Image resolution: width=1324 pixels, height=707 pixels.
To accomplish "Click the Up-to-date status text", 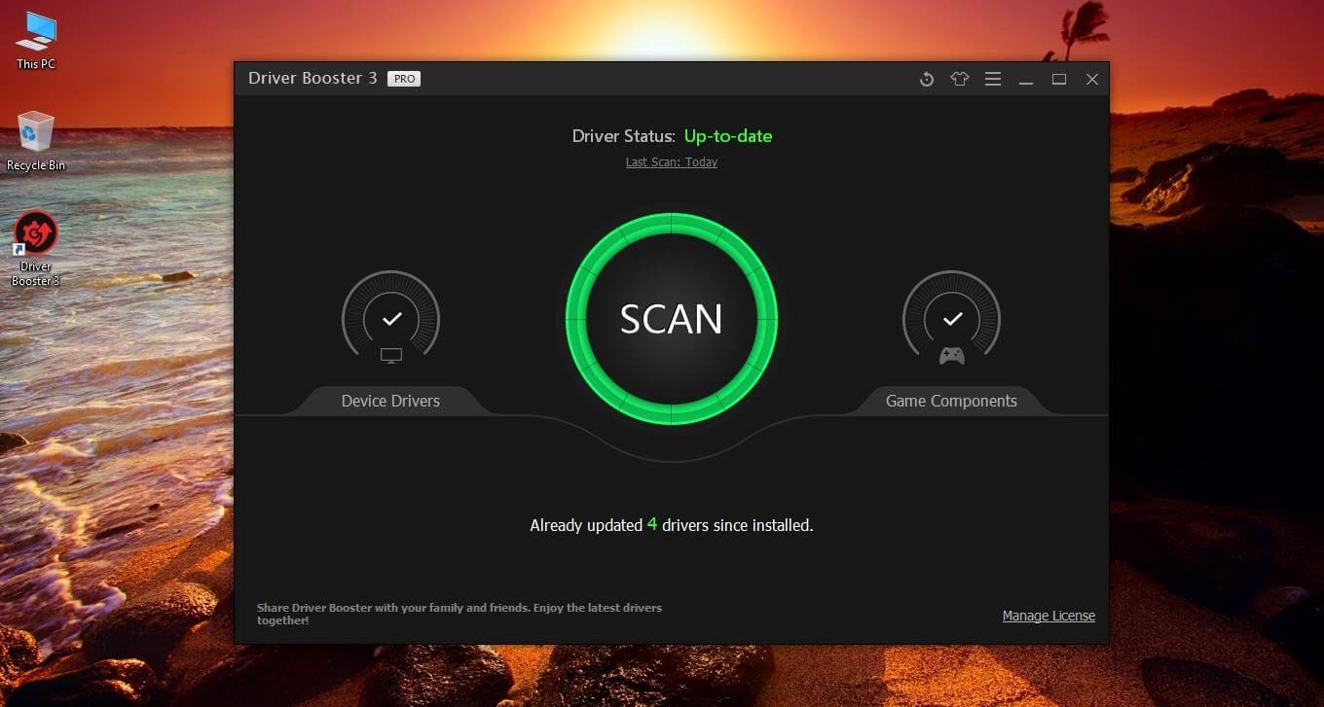I will (x=728, y=136).
